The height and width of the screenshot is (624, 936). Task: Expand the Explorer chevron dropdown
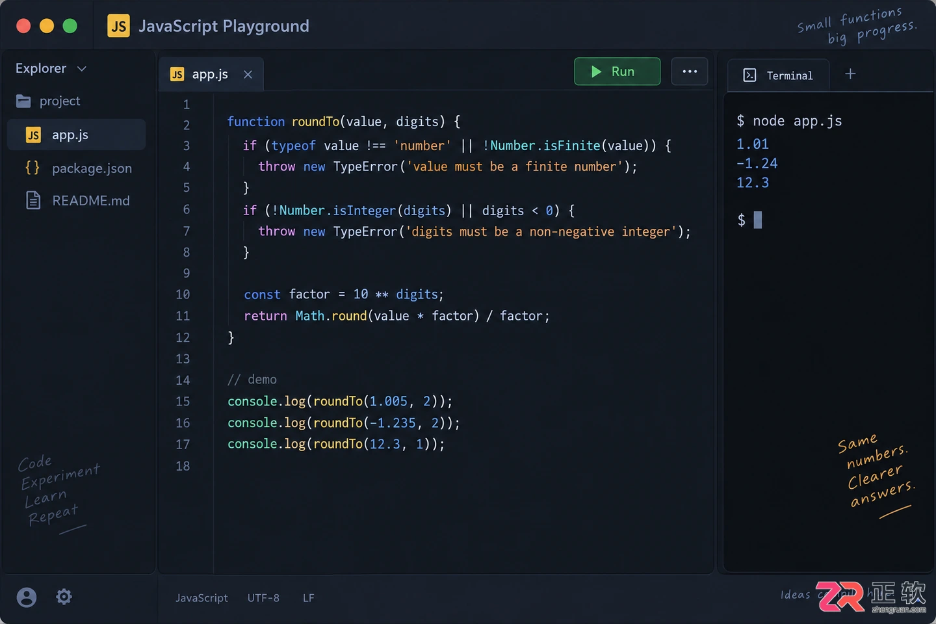pos(82,69)
